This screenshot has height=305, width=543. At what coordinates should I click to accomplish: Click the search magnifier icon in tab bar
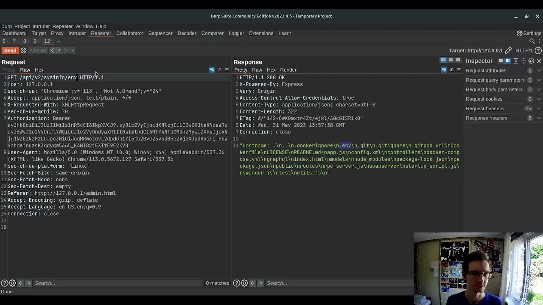point(532,41)
